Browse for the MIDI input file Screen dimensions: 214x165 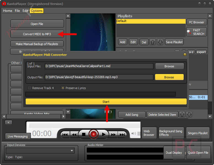169,66
